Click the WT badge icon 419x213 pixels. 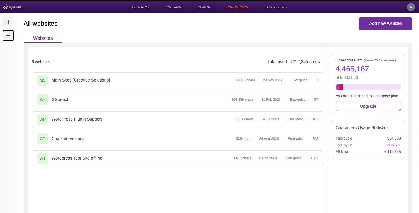point(43,158)
